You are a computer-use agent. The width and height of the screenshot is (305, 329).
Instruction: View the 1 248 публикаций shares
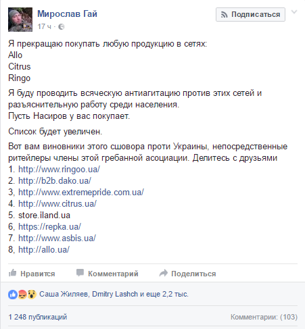(38, 317)
